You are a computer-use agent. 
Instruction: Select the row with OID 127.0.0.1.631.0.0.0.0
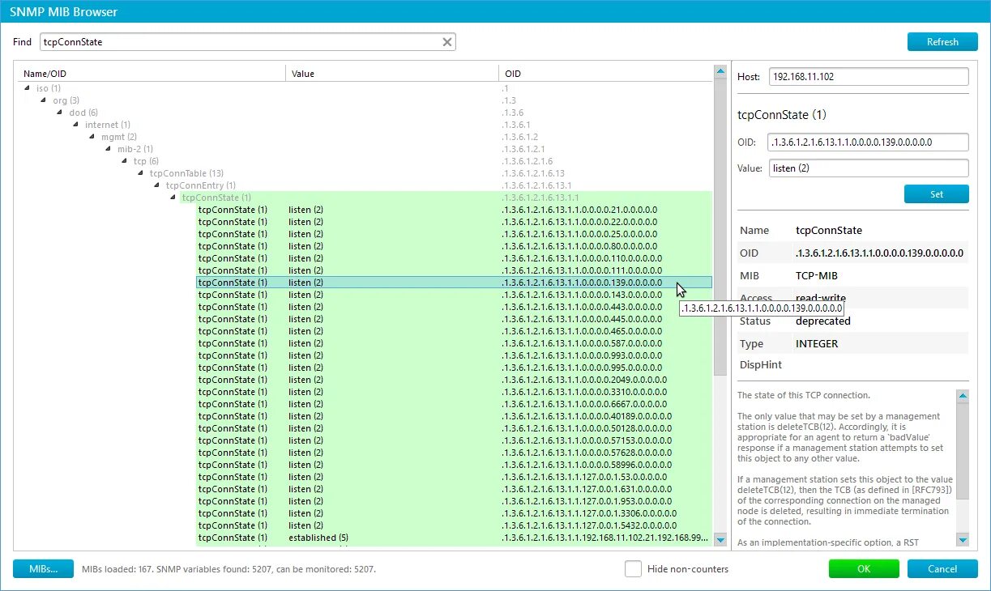tap(454, 489)
